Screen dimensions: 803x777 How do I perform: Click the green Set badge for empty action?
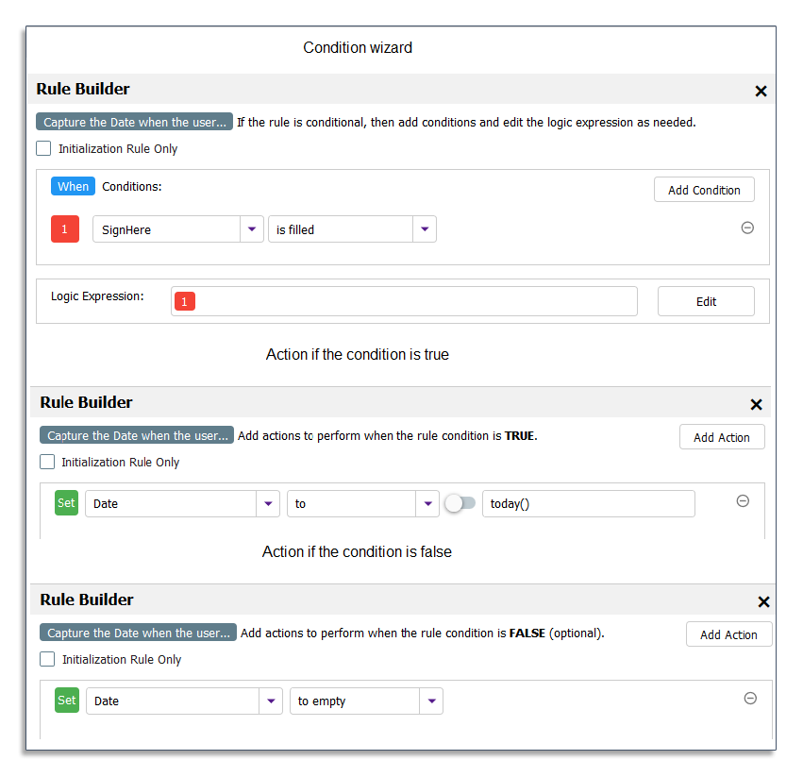click(x=67, y=701)
